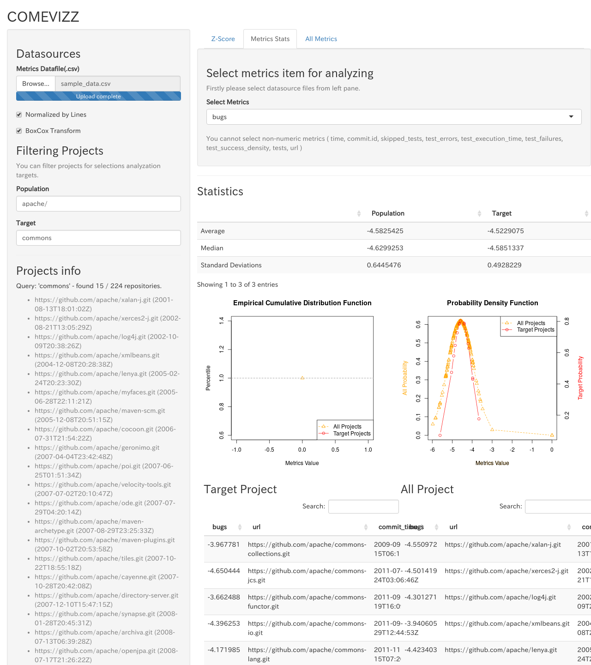Sort Target Project table by bugs arrows
Screen dimensions: 591x665
(240, 527)
